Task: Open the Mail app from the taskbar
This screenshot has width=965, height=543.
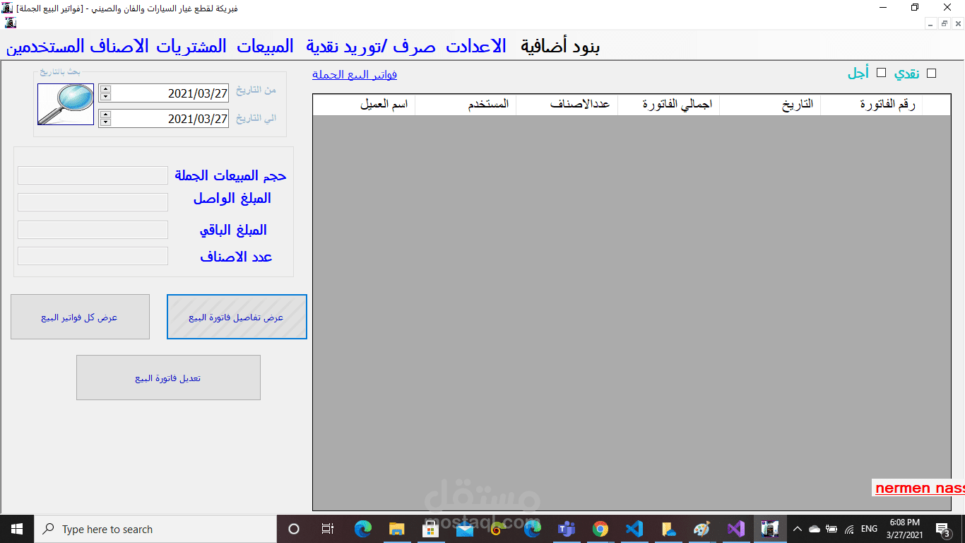Action: pos(464,528)
